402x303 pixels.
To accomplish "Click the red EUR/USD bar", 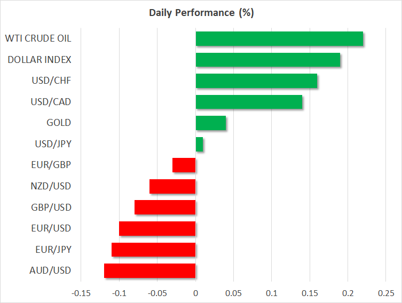I will pyautogui.click(x=157, y=228).
